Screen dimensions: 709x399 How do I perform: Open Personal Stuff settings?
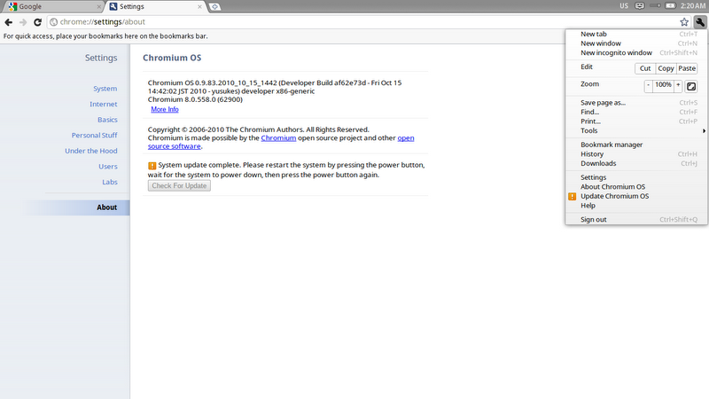pyautogui.click(x=94, y=136)
